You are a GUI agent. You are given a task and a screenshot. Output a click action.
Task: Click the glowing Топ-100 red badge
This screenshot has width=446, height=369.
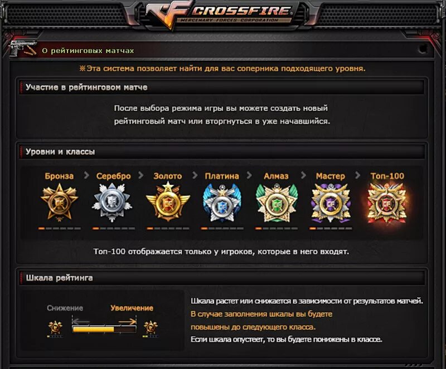(x=387, y=203)
